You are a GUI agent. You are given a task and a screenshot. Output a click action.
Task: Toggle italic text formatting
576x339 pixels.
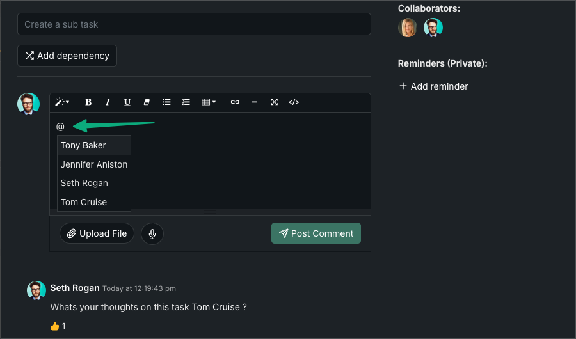pos(108,102)
